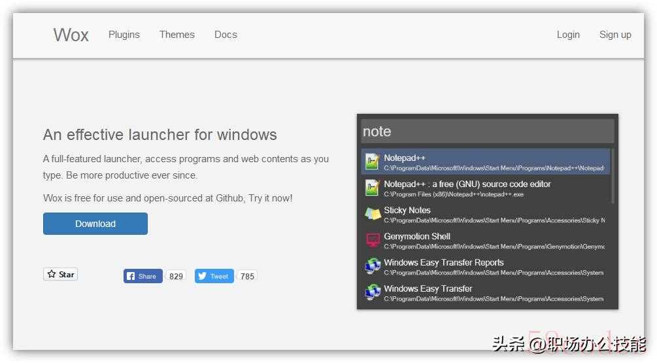Click the first Notepad++ result icon
Screen dimensions: 657x363
pyautogui.click(x=372, y=162)
